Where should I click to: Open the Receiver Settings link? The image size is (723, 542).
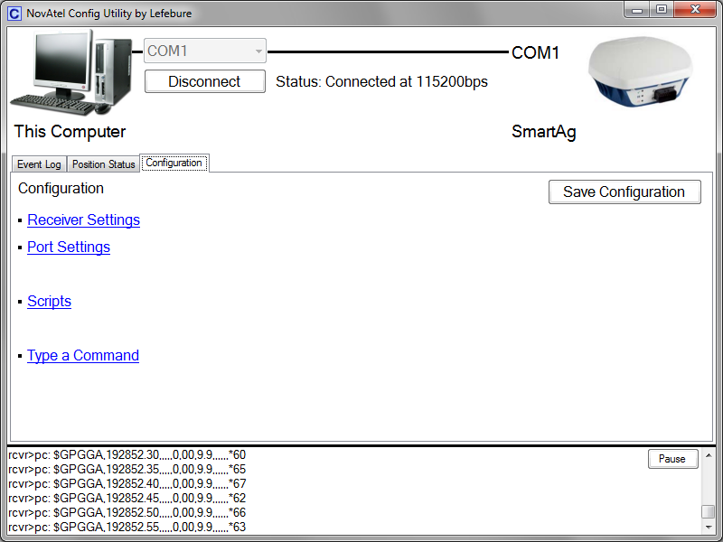(x=83, y=220)
